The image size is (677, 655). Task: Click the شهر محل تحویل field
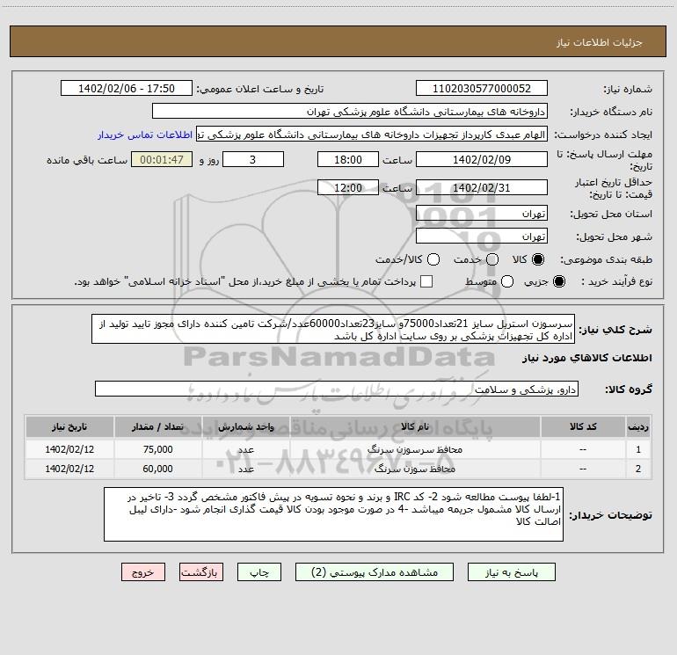482,236
